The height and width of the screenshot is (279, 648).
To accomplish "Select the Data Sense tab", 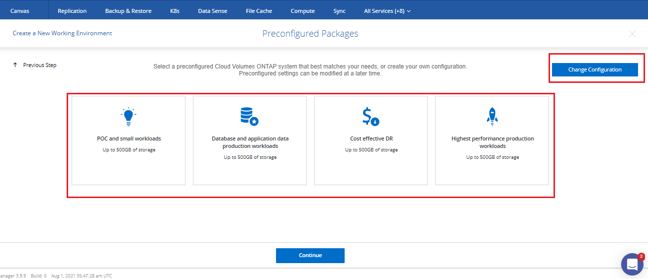I will (x=212, y=11).
